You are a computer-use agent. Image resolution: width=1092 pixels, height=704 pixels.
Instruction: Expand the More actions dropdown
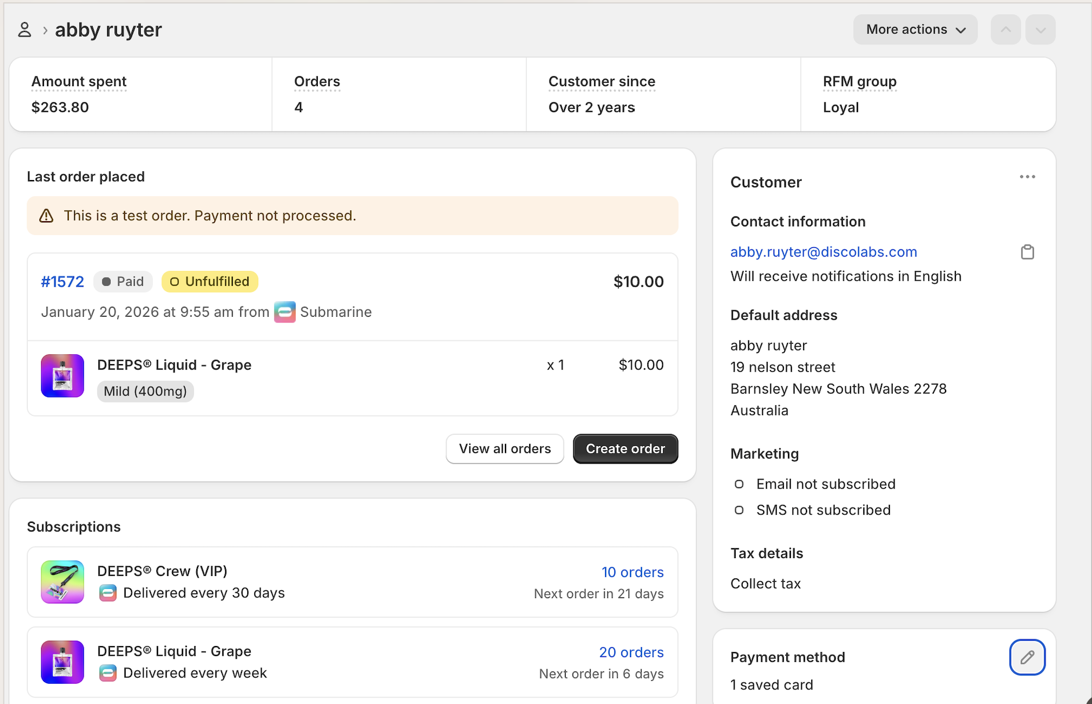coord(915,30)
